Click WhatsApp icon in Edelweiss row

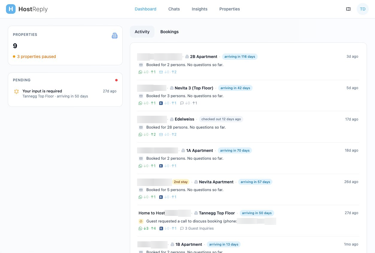[140, 135]
